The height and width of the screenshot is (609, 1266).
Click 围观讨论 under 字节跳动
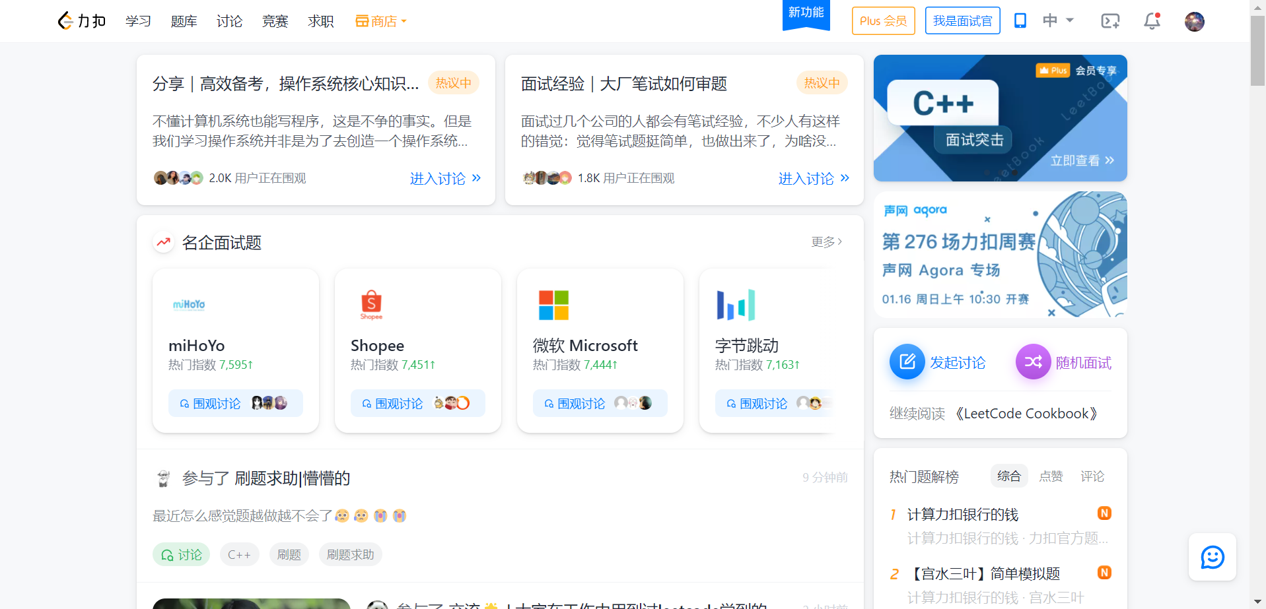pos(774,403)
